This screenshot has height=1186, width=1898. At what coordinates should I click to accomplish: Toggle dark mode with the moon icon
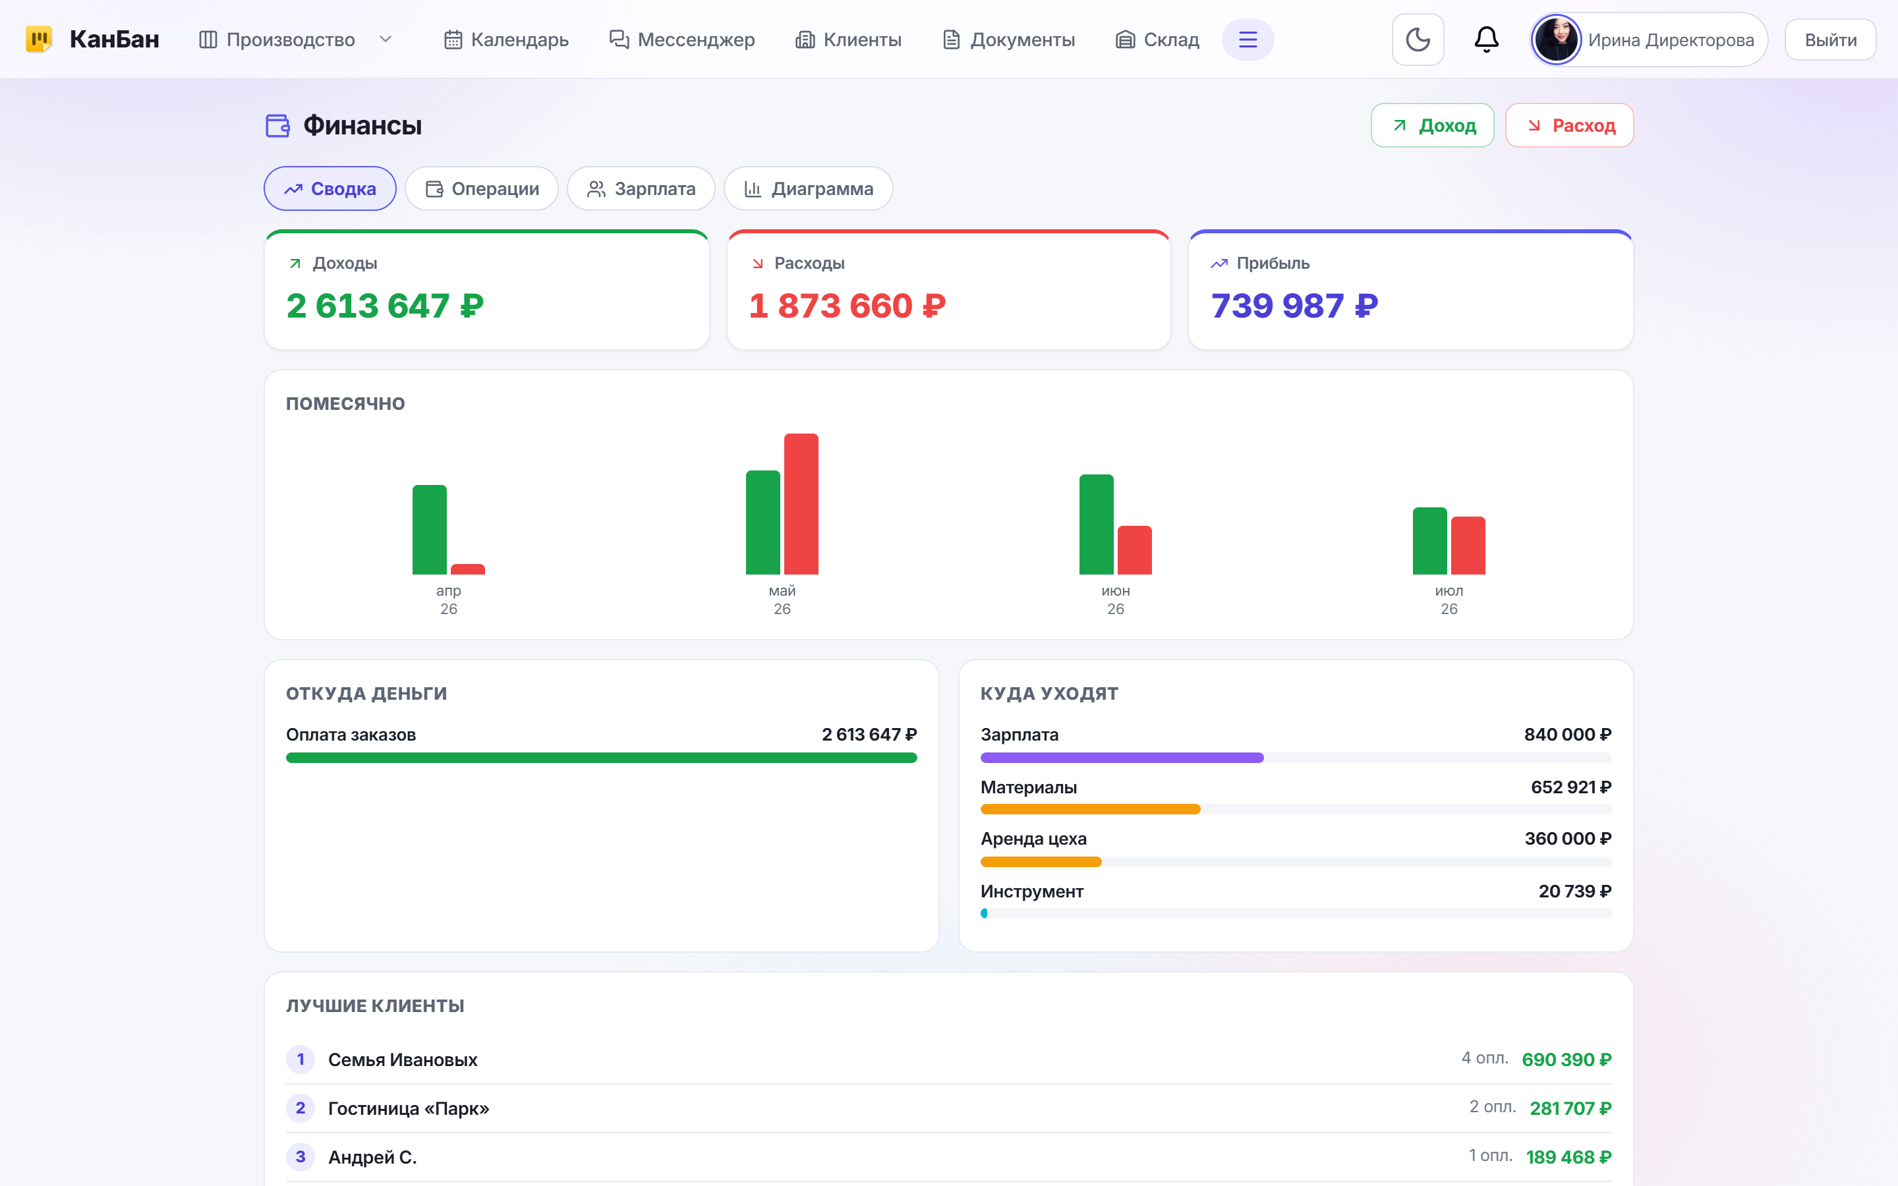(x=1417, y=40)
